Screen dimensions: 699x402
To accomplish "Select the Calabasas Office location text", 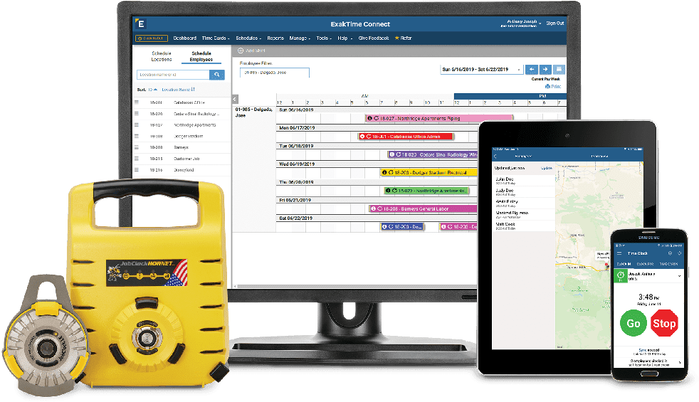I will click(x=189, y=102).
